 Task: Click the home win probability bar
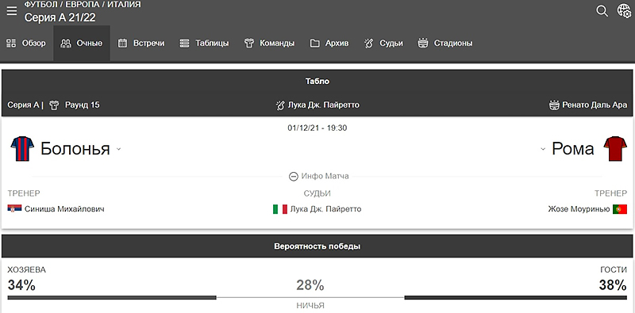click(x=112, y=298)
